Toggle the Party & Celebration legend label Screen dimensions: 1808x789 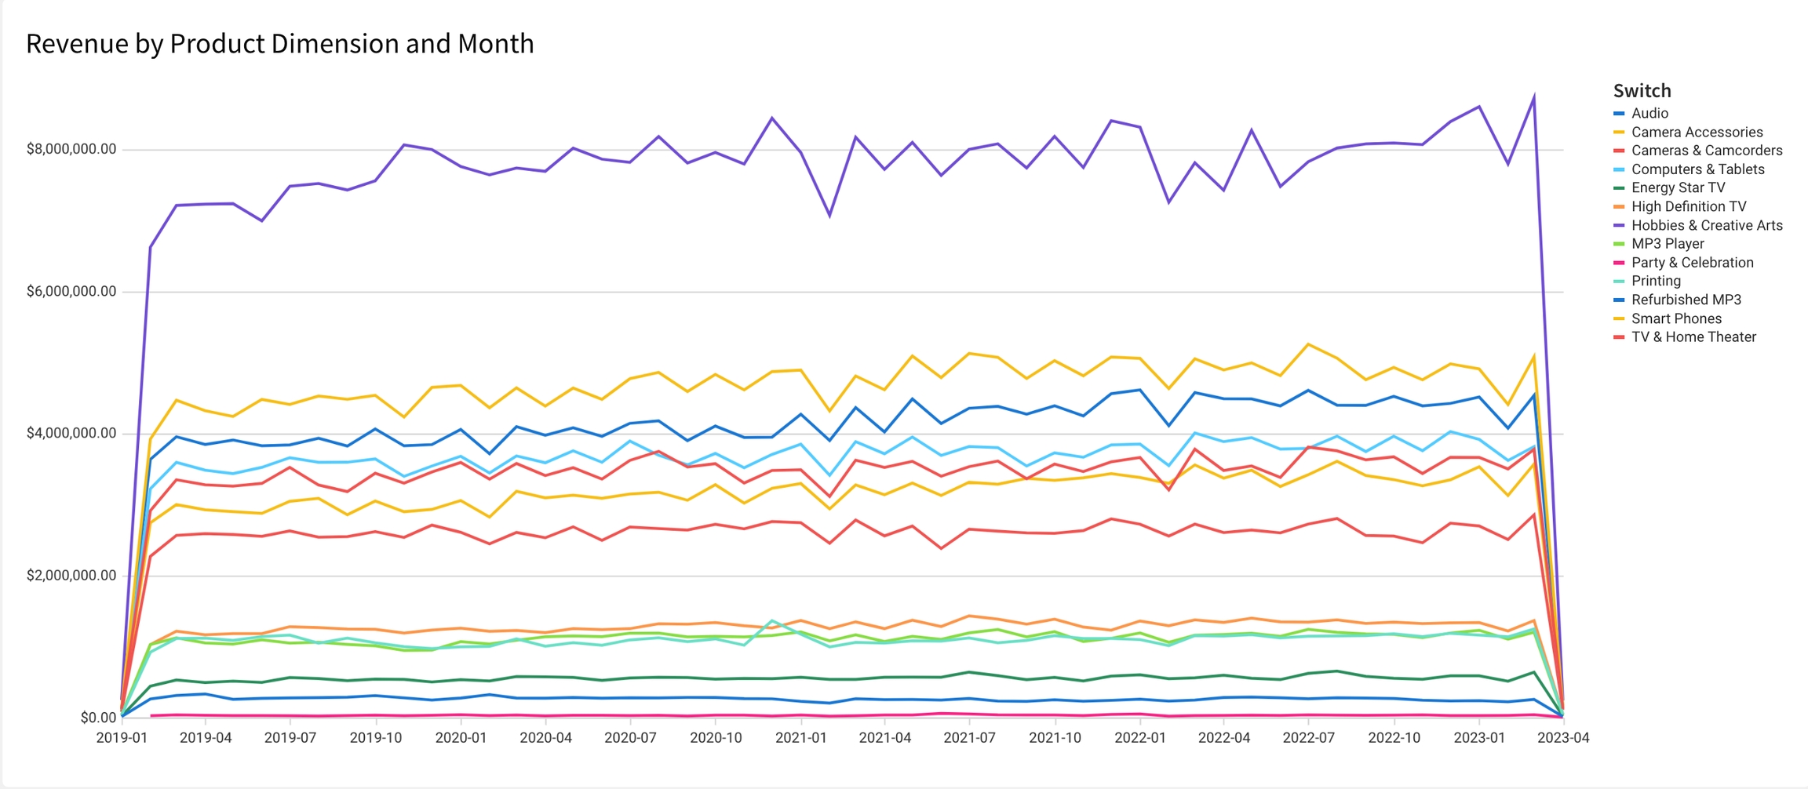1692,263
